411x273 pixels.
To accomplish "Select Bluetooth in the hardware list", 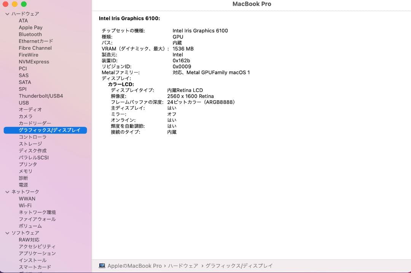I will point(30,34).
